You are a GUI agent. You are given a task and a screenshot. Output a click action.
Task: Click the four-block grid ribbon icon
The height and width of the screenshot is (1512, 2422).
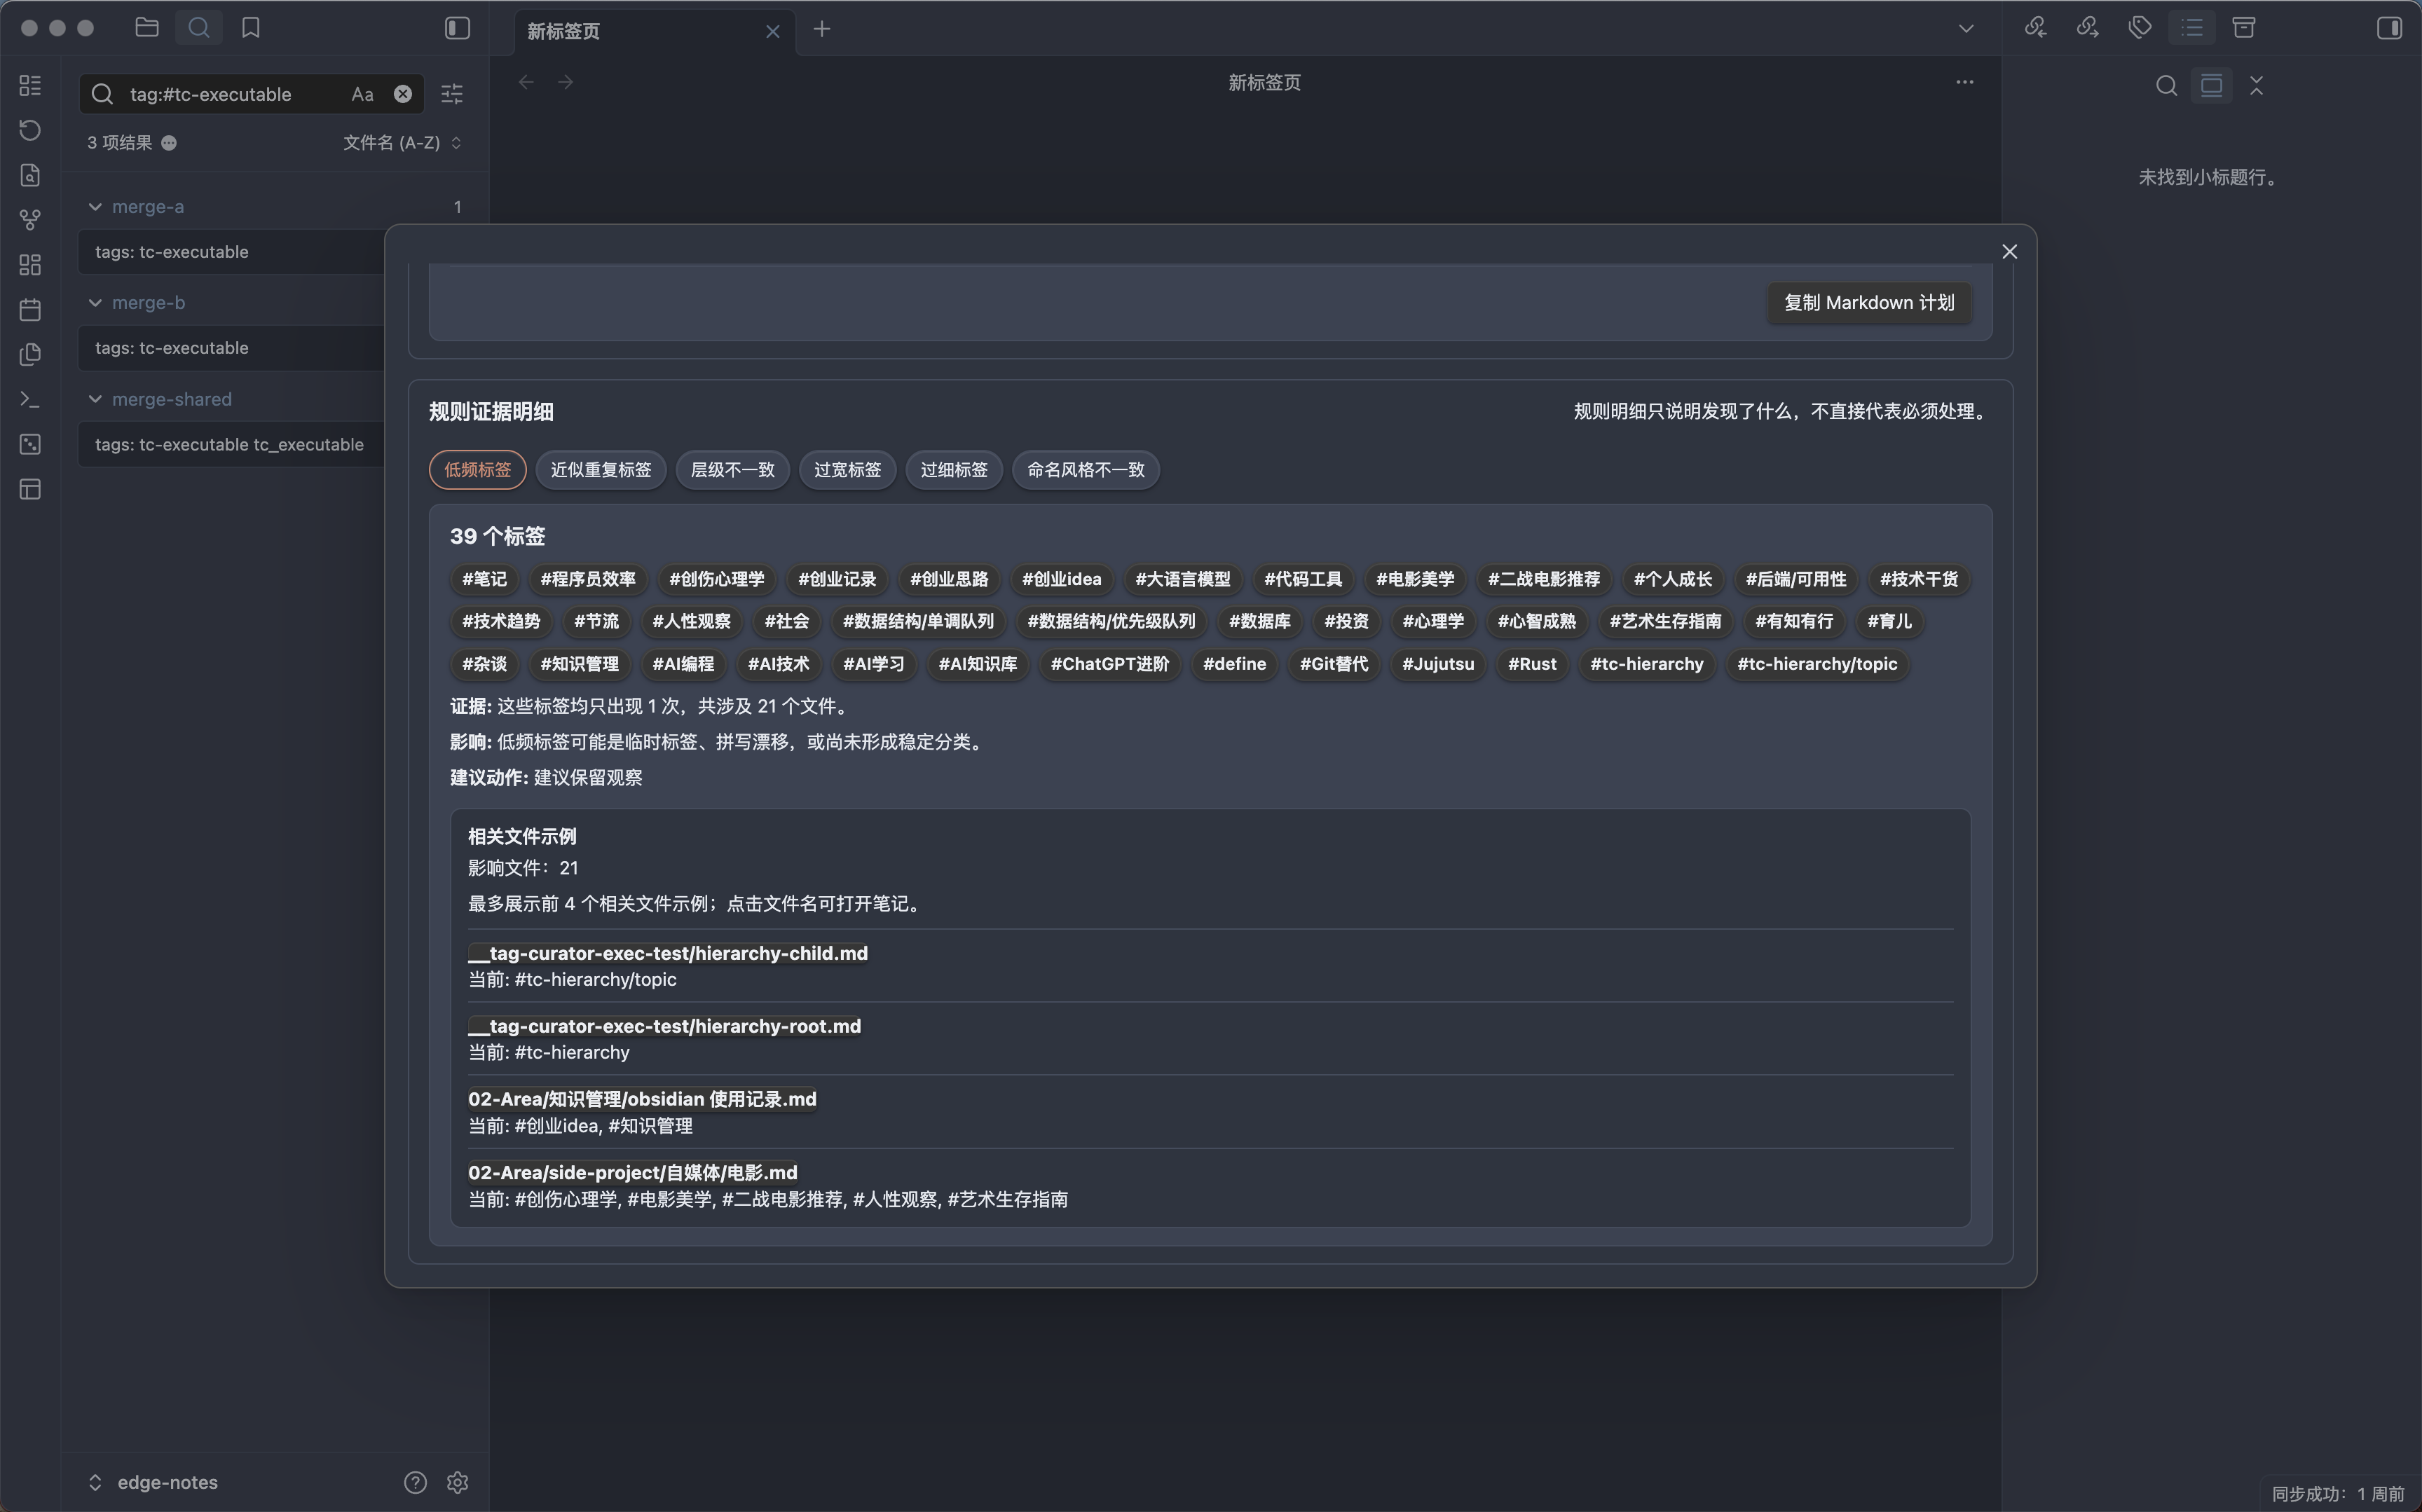click(x=30, y=265)
